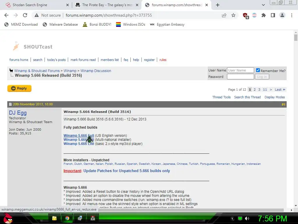Open the register link

(x=149, y=60)
